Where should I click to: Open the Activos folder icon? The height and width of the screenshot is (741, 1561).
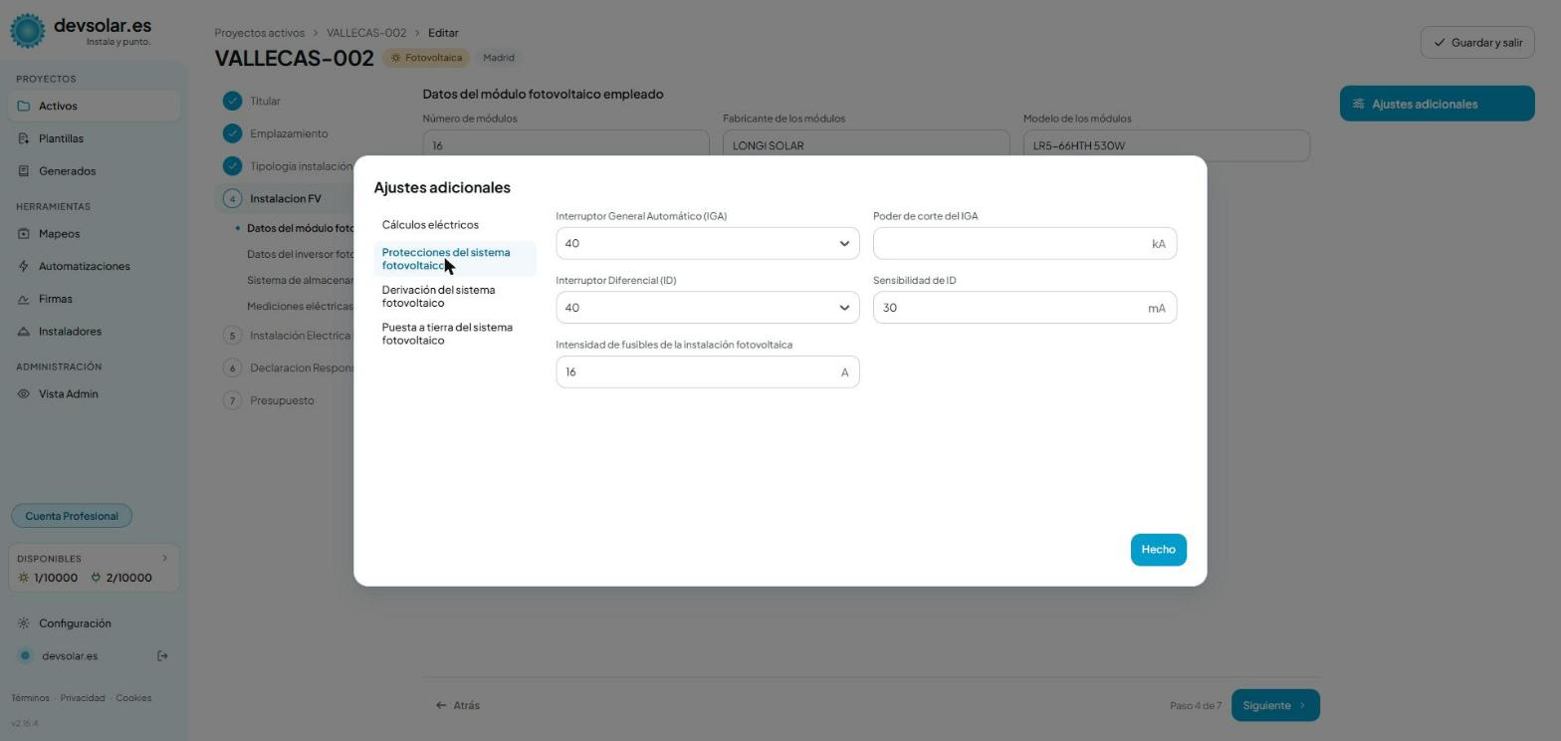click(x=24, y=106)
